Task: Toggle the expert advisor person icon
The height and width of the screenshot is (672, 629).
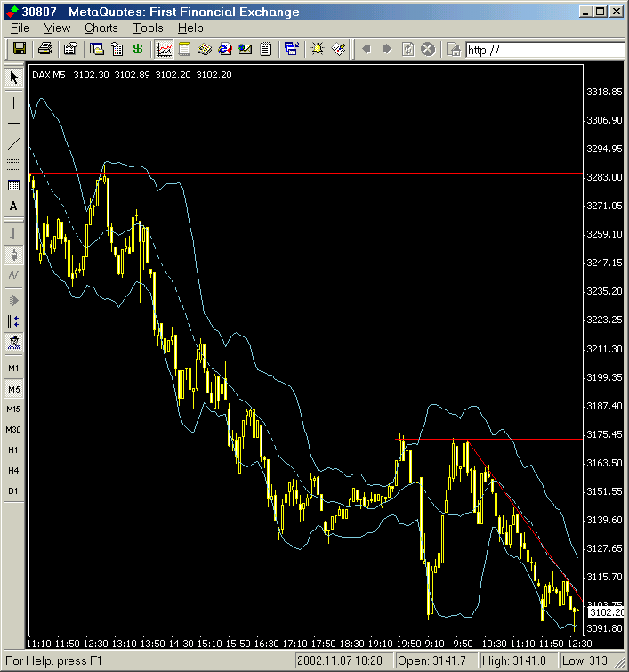Action: [x=13, y=342]
